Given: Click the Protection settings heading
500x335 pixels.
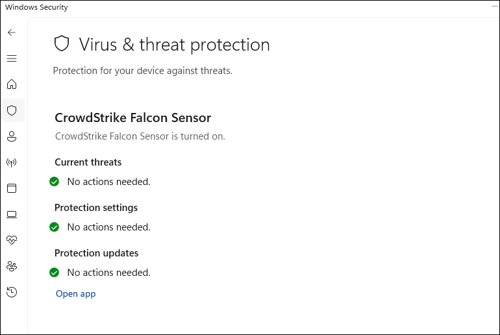Looking at the screenshot, I should point(96,208).
